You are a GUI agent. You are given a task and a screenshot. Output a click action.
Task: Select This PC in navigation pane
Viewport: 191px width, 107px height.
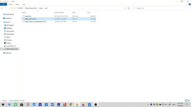point(8,22)
